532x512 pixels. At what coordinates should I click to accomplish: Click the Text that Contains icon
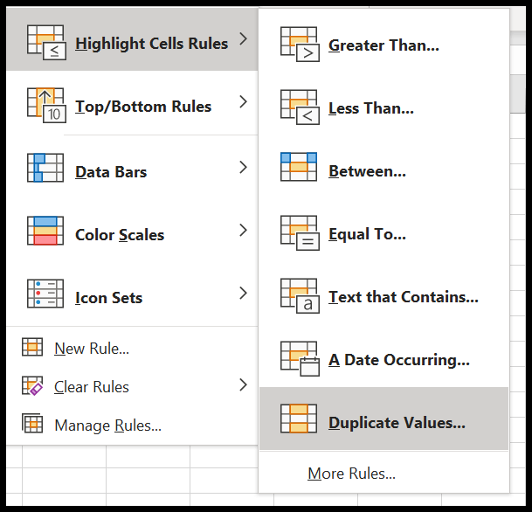(x=300, y=296)
